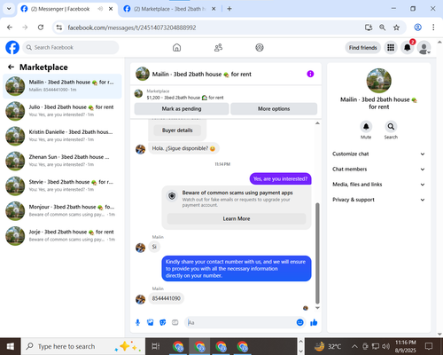
Task: Click the volume icon in system tray
Action: click(385, 346)
